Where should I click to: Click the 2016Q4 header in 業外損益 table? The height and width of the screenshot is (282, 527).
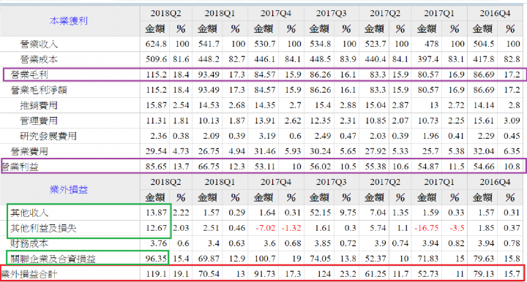pyautogui.click(x=495, y=182)
